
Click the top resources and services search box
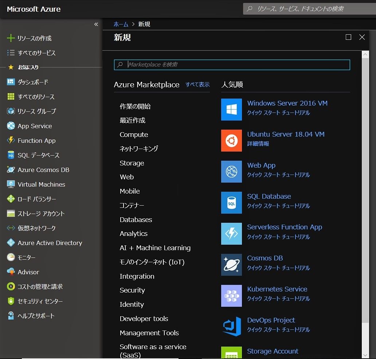point(309,9)
